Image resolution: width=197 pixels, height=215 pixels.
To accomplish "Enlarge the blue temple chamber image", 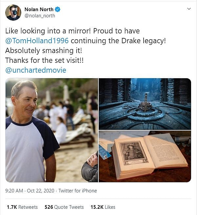I will pos(145,104).
